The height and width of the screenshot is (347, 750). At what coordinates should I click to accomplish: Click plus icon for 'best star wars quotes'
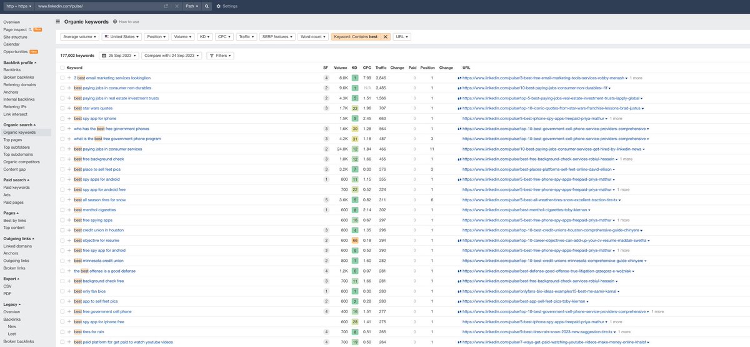[x=69, y=108]
